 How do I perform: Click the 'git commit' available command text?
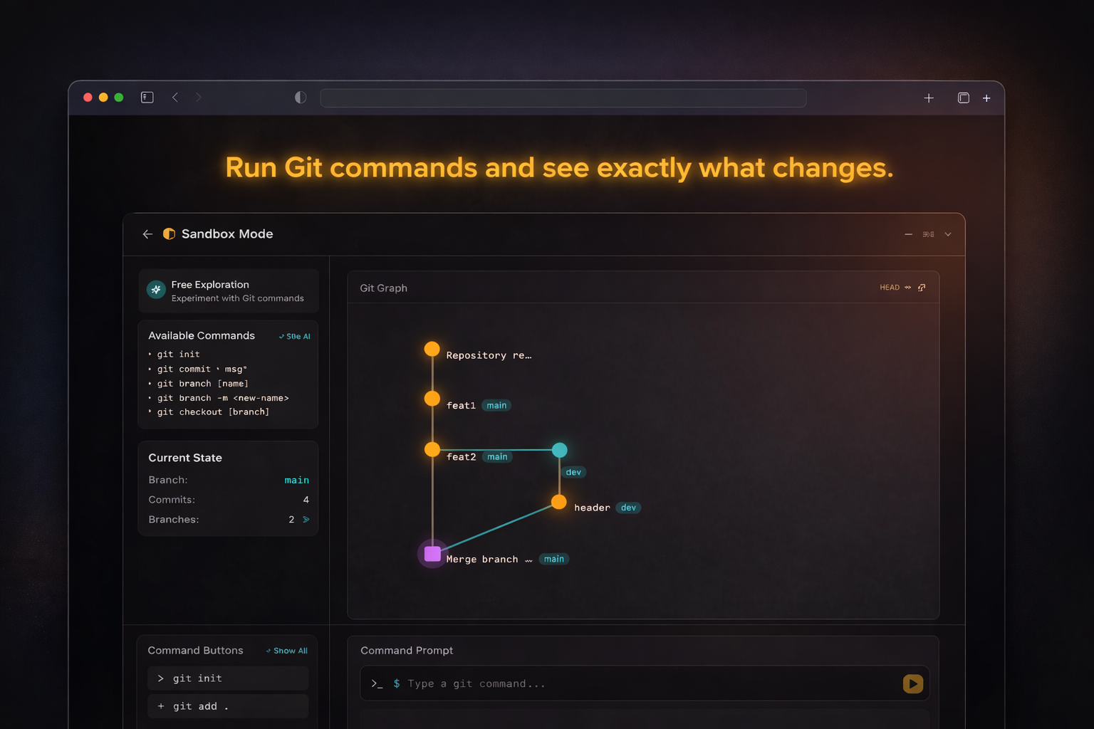point(202,369)
